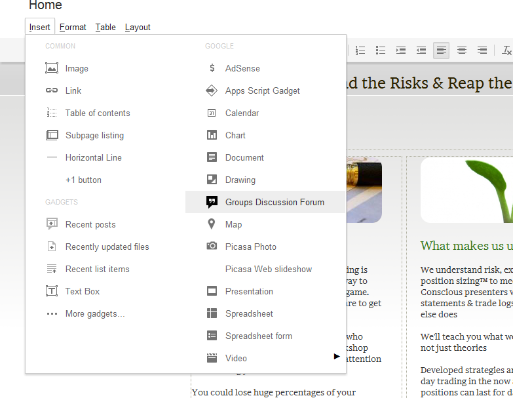
Task: Open the Layout dropdown menu
Action: point(138,27)
